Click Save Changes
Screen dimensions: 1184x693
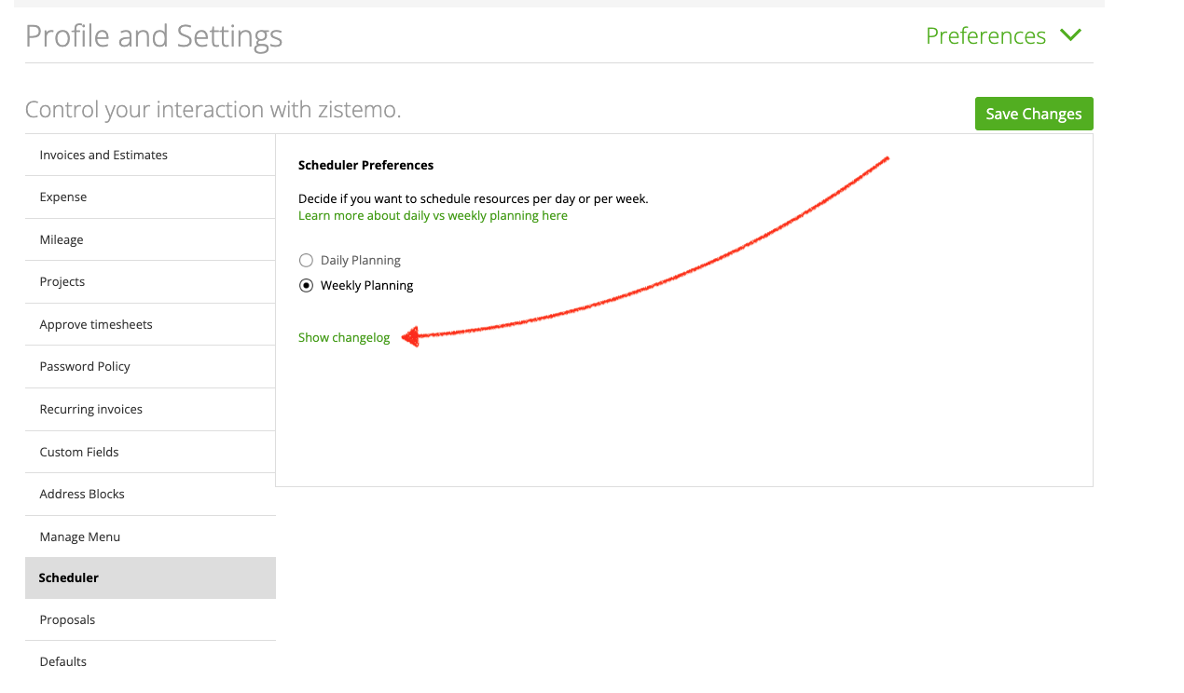pos(1034,113)
